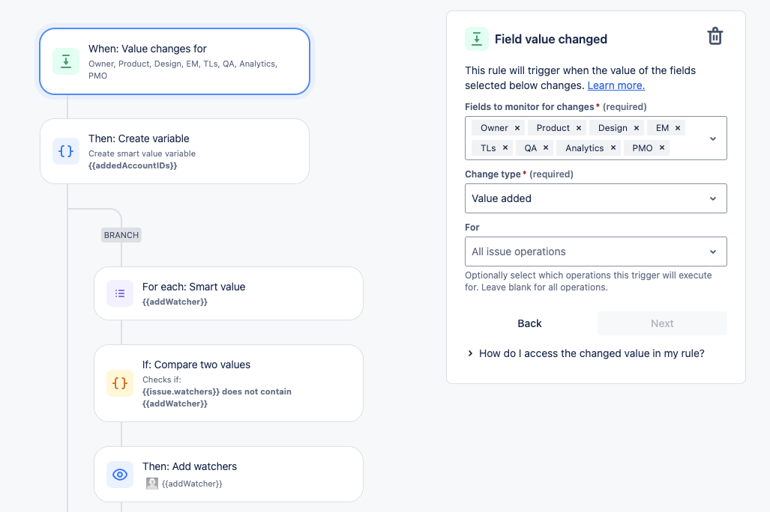Click the Field value changed header icon
Viewport: 770px width, 512px height.
click(477, 39)
